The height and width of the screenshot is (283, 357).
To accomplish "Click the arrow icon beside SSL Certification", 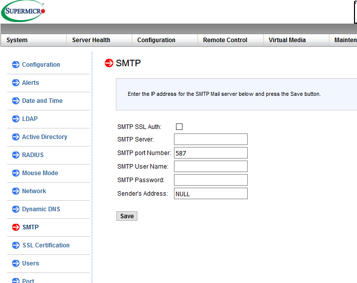I will (x=16, y=245).
